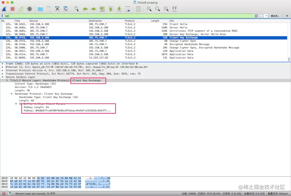Close the capture file icon
The height and width of the screenshot is (196, 291).
point(57,9)
